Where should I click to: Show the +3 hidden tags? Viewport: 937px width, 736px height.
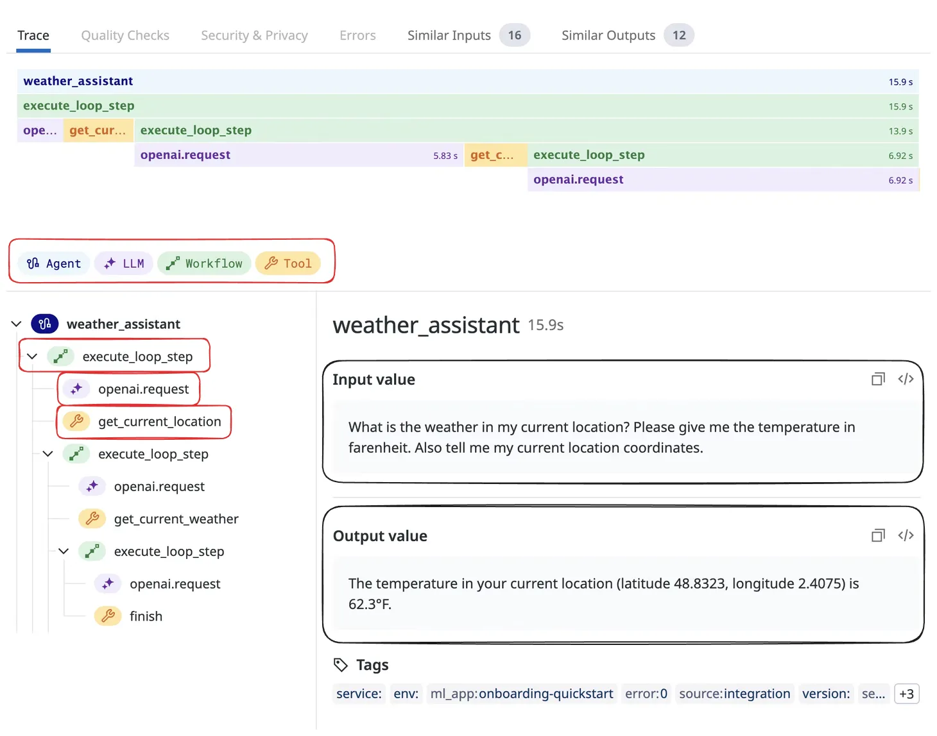(x=906, y=694)
